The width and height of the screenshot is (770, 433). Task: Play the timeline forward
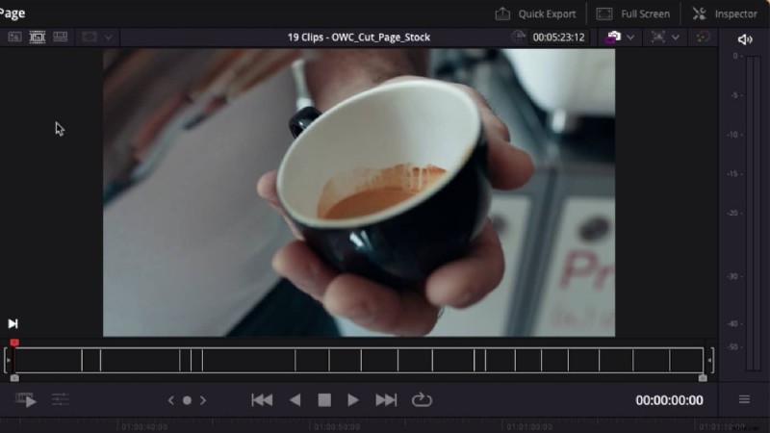[352, 400]
